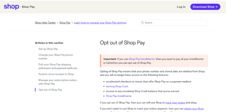Open the earning Shop Cash link

(x=117, y=86)
